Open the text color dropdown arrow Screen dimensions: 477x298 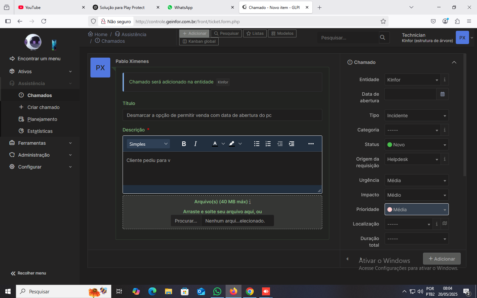click(223, 144)
